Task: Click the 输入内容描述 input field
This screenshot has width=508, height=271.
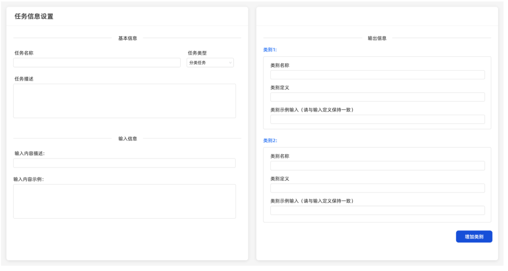Action: coord(124,163)
